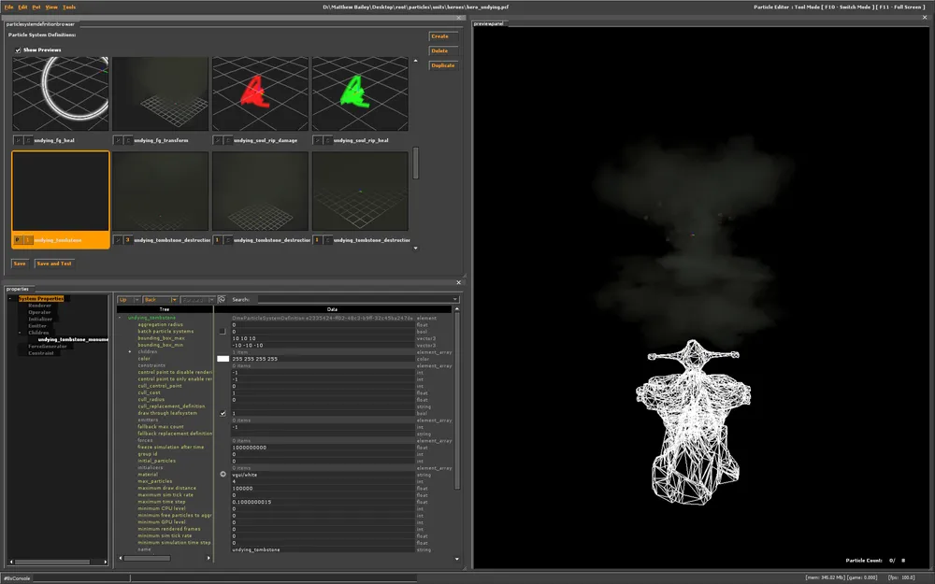This screenshot has width=935, height=584.
Task: Select the undying_soul_rip_heal preview thumbnail
Action: pos(360,93)
